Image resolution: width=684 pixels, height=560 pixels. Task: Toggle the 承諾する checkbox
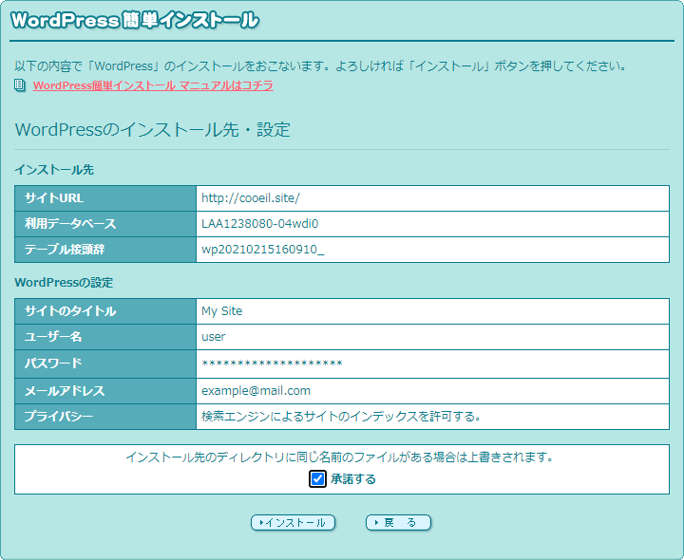317,479
